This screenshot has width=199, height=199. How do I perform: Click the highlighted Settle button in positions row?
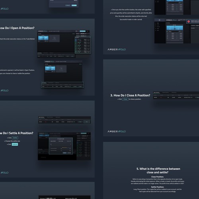(x=87, y=122)
